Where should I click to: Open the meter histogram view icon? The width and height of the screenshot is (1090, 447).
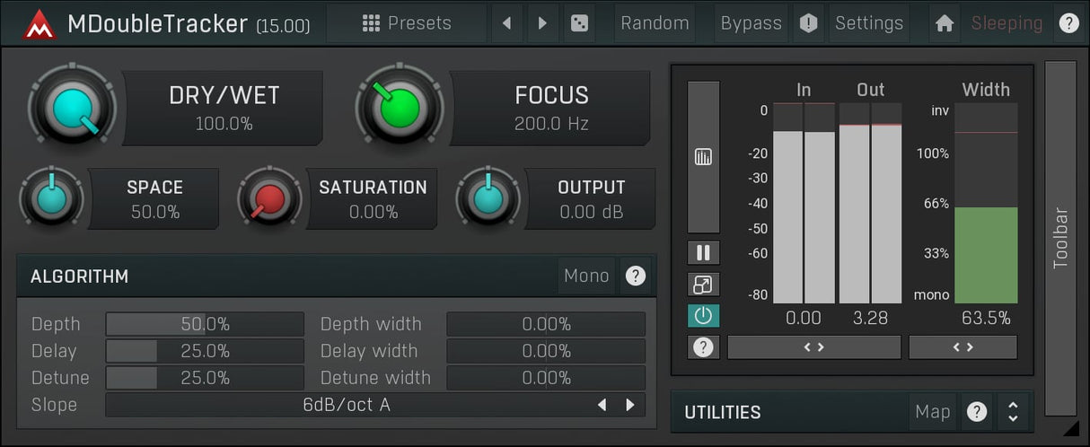pyautogui.click(x=703, y=157)
